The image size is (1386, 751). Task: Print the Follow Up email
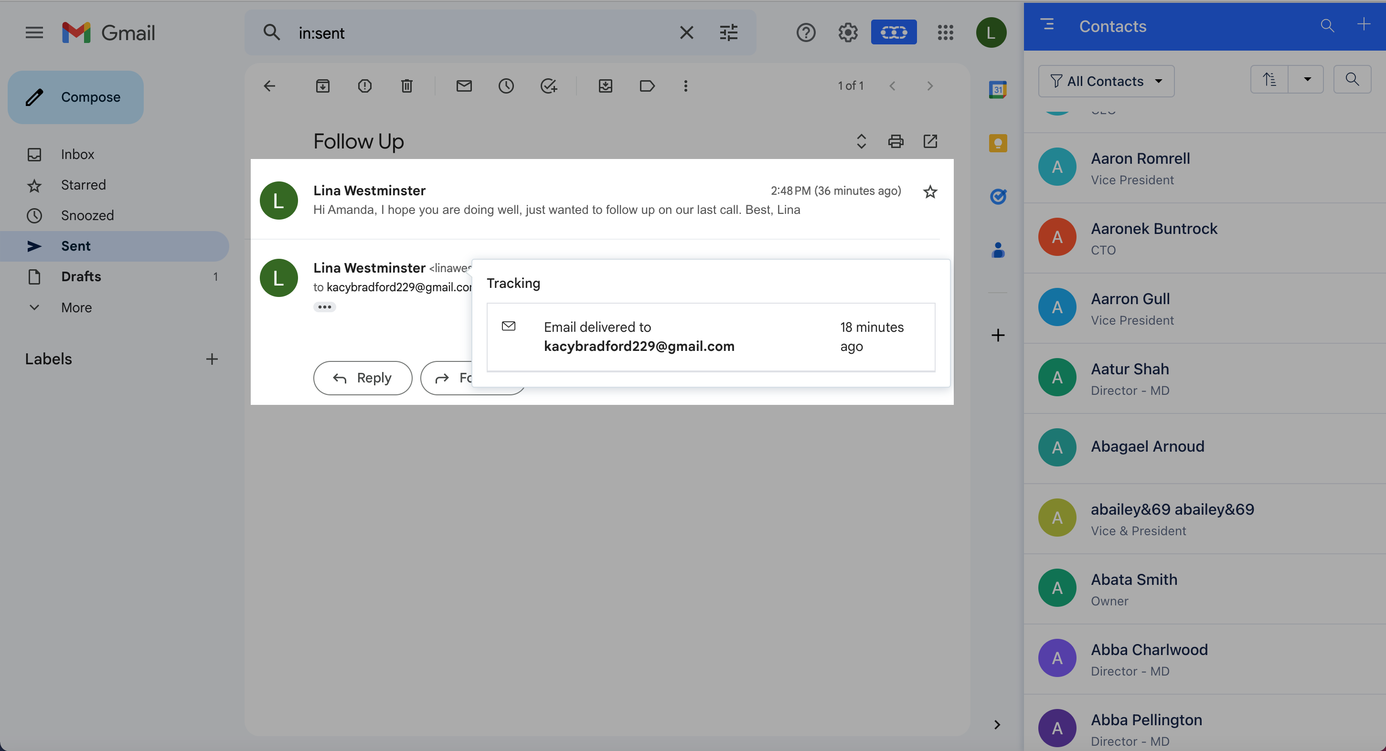[896, 141]
